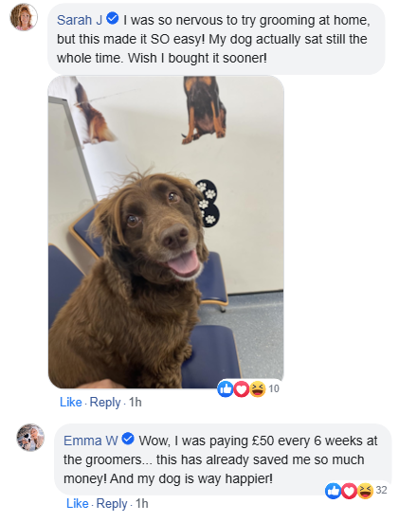Open Emma W's profile name link

pyautogui.click(x=91, y=441)
